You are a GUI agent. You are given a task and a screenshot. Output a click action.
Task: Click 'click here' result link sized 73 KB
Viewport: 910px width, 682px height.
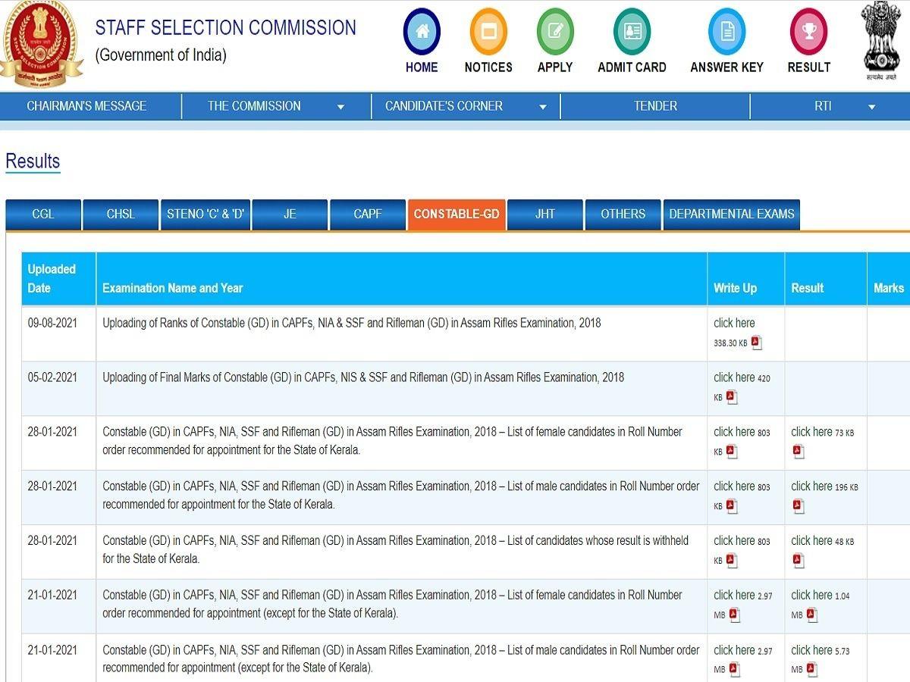coord(811,432)
